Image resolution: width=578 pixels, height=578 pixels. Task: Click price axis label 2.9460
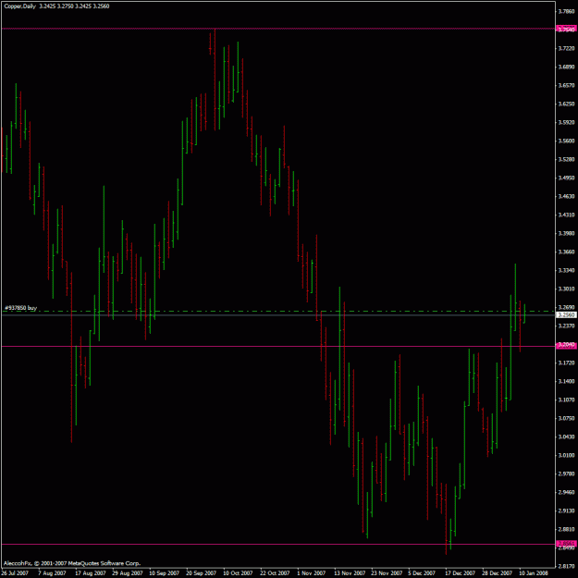(566, 493)
